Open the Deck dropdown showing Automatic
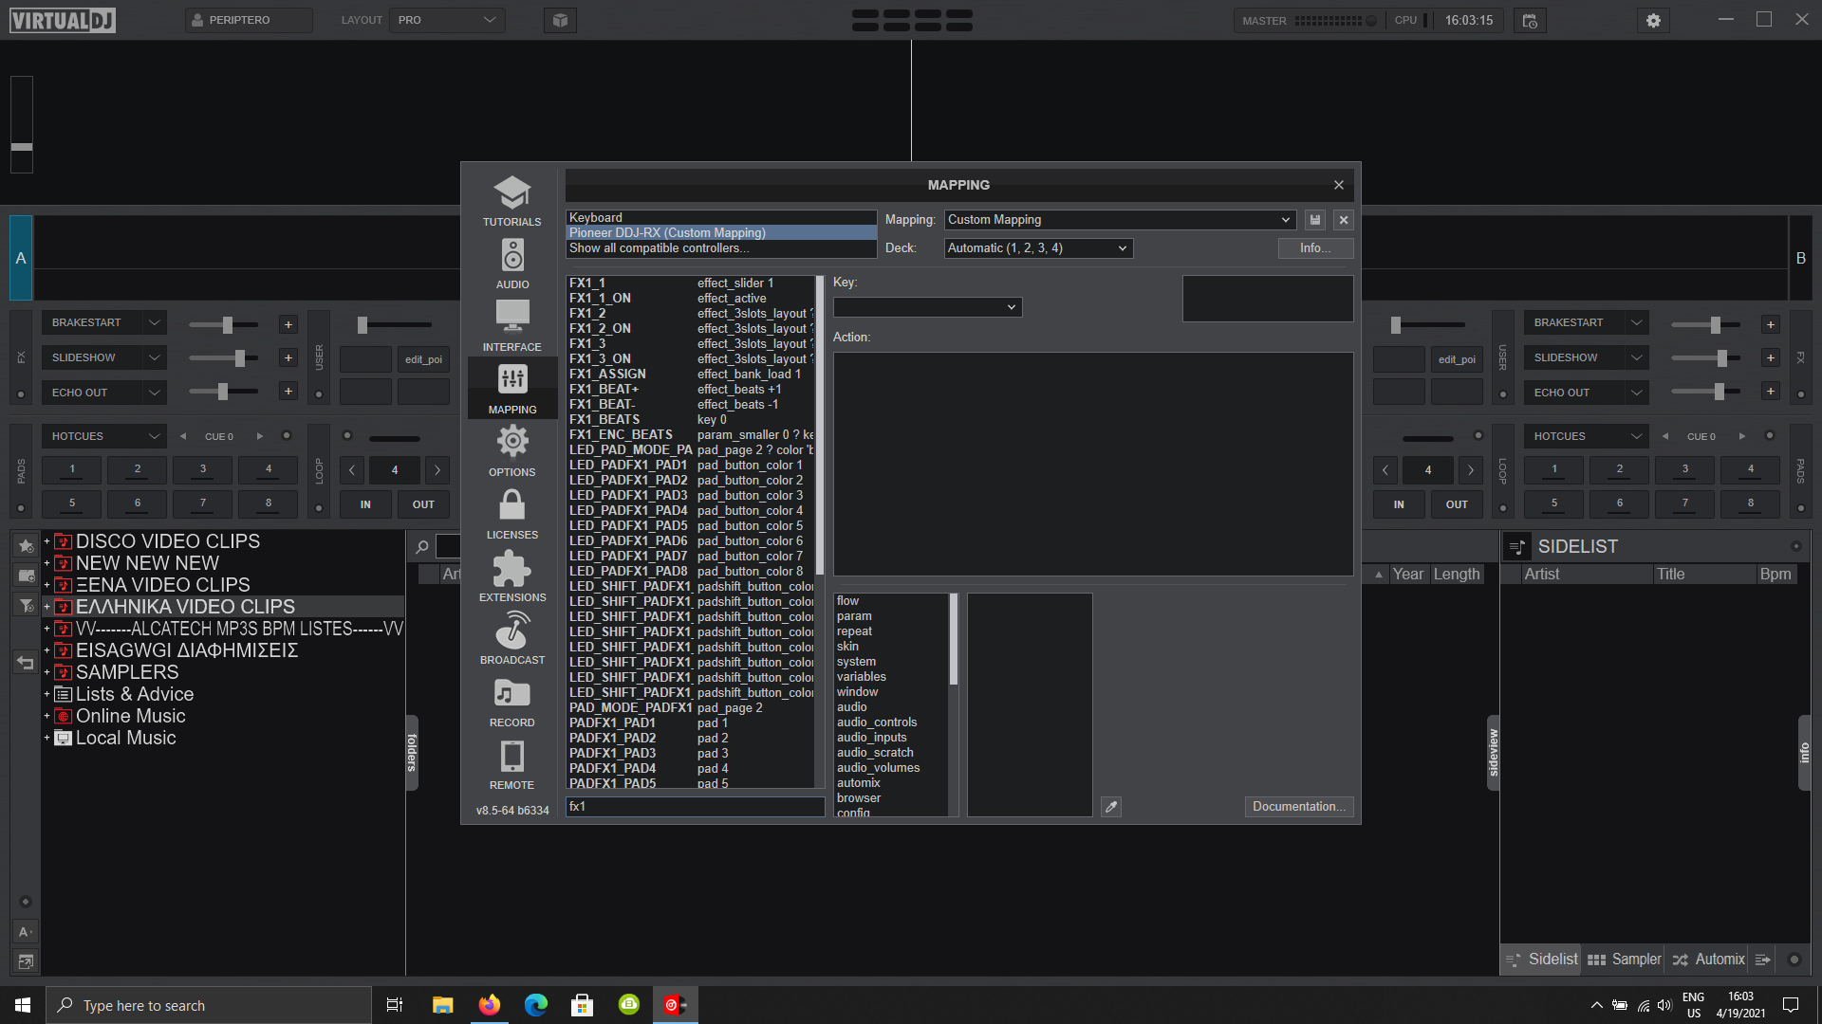Screen dimensions: 1822x1024 pos(1038,248)
